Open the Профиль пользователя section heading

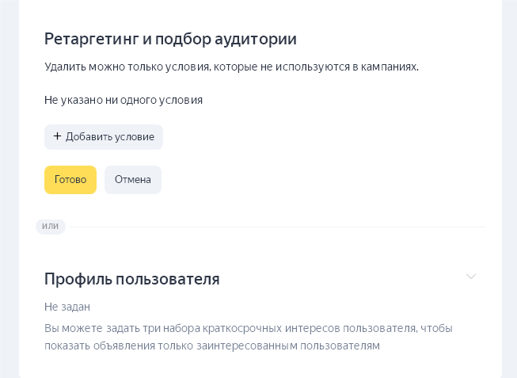pyautogui.click(x=131, y=279)
